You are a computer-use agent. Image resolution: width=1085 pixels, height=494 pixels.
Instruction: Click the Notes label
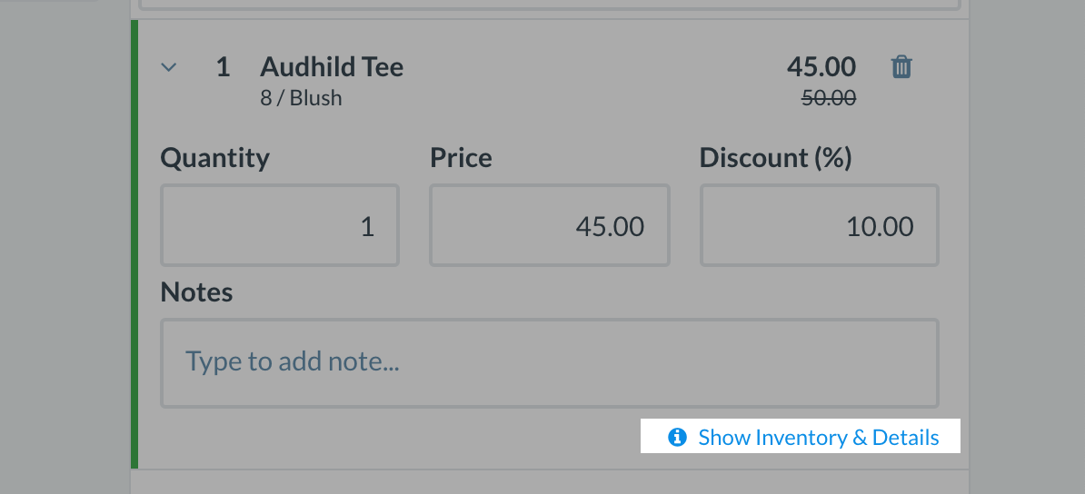pos(196,292)
